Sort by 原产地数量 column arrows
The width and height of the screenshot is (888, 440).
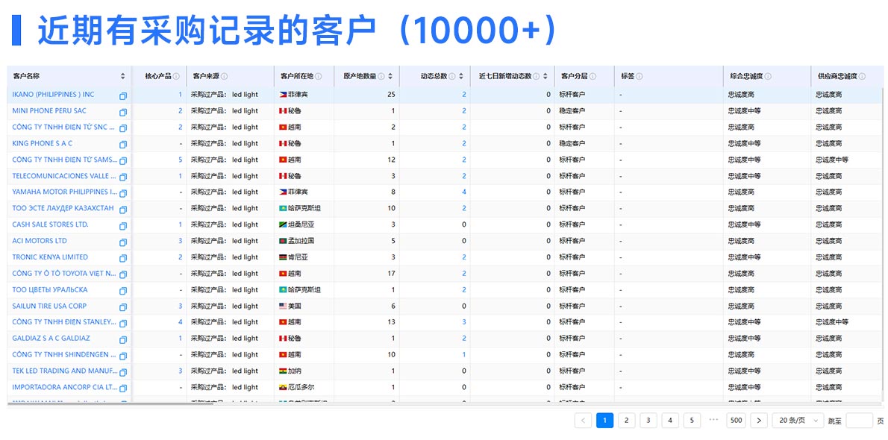coord(391,76)
